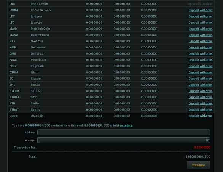Viewport: 223px width, 172px height.
Task: Open Withdraw for Litecoin
Action: coord(206,23)
